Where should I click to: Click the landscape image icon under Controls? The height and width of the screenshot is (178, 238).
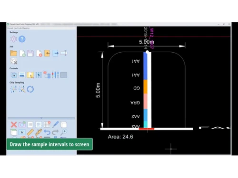[22, 75]
